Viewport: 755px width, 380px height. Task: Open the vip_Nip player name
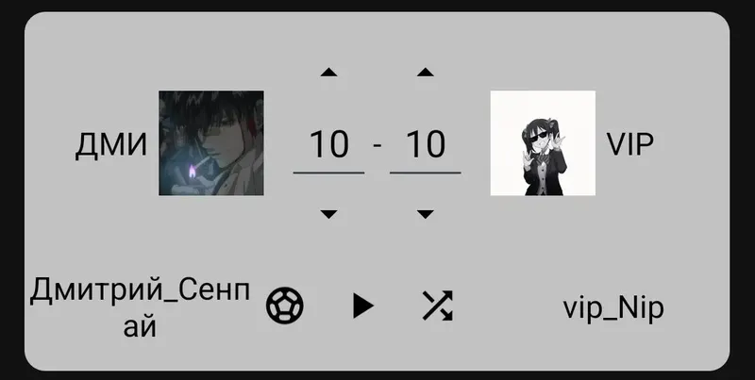coord(613,309)
